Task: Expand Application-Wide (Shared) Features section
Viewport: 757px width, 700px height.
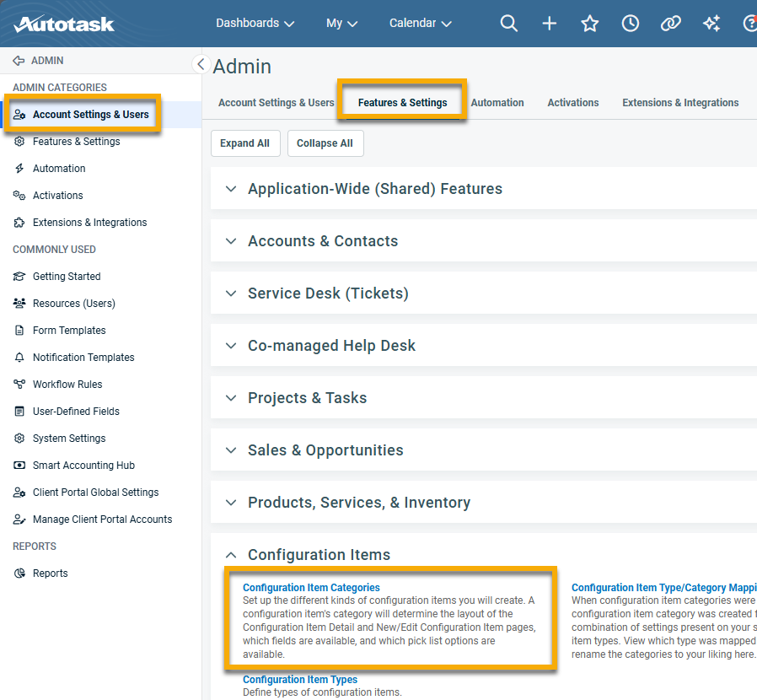Action: pyautogui.click(x=231, y=189)
